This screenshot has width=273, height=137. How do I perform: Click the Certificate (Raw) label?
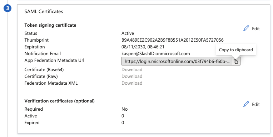41,76
